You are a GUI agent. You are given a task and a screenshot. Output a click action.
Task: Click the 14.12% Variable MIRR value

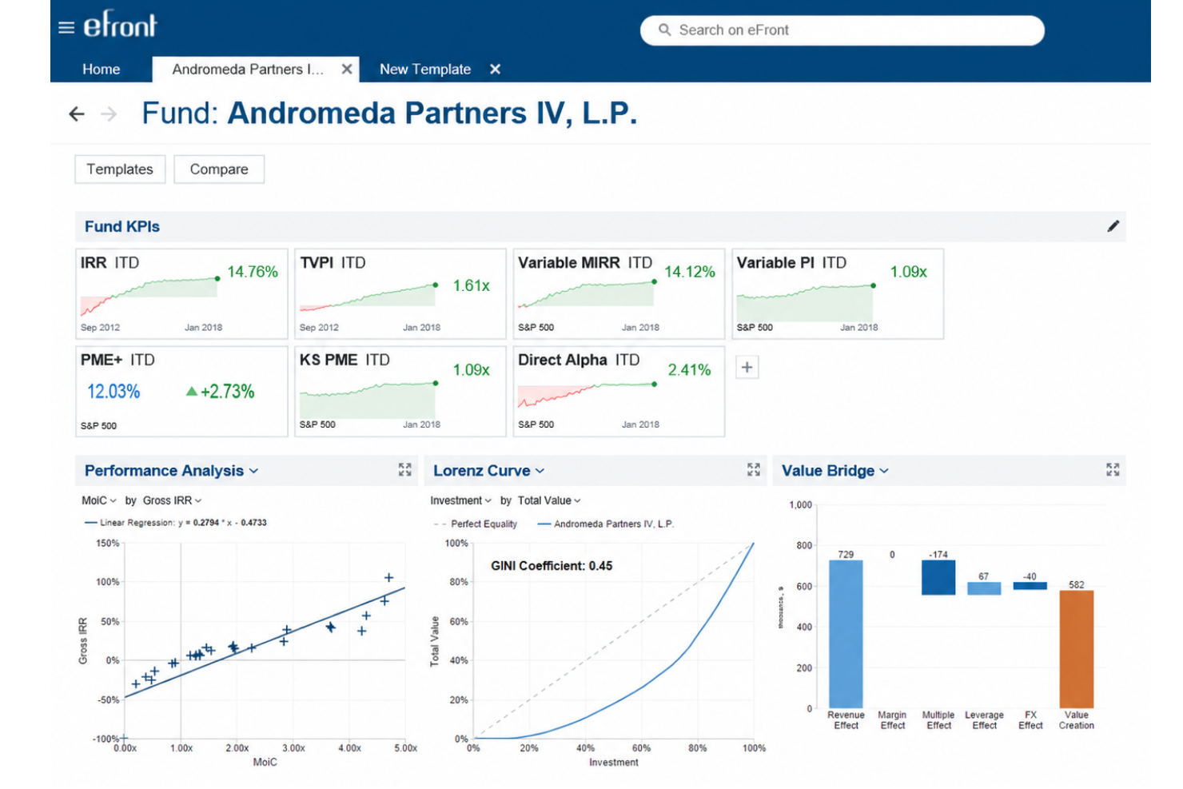[690, 272]
